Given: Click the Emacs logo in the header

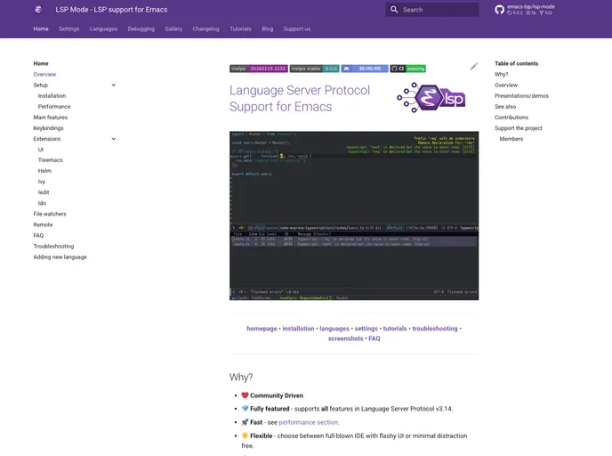Looking at the screenshot, I should point(38,10).
